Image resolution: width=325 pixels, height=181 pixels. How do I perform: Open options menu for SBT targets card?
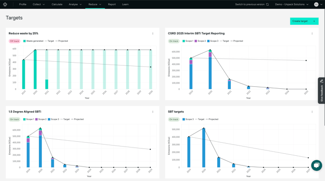tap(312, 112)
